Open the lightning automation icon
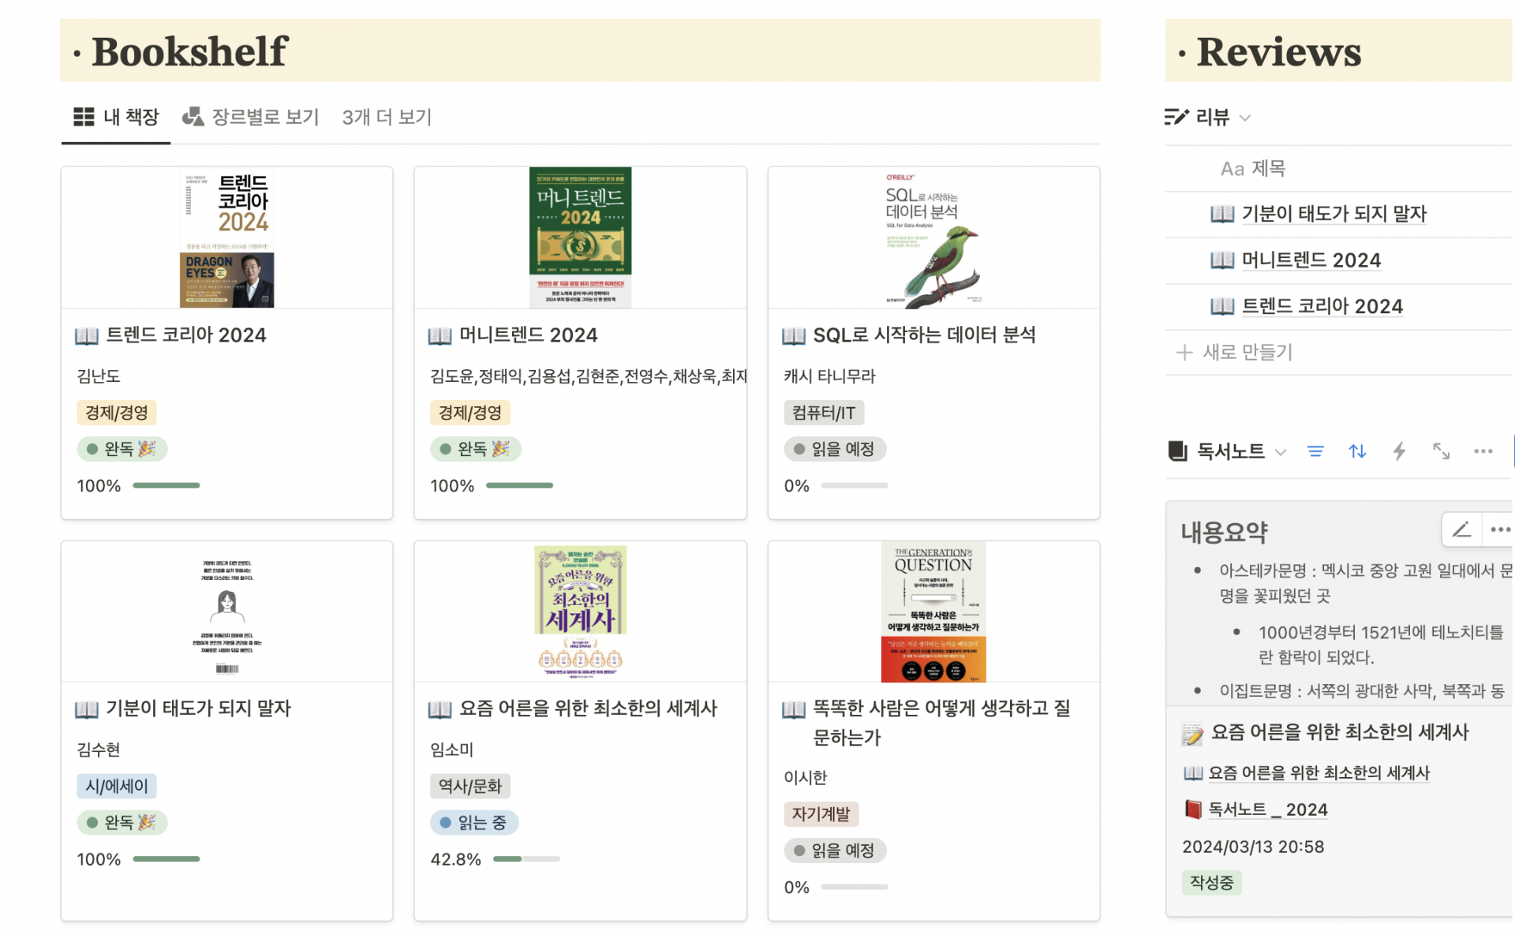This screenshot has height=931, width=1515. click(1399, 451)
